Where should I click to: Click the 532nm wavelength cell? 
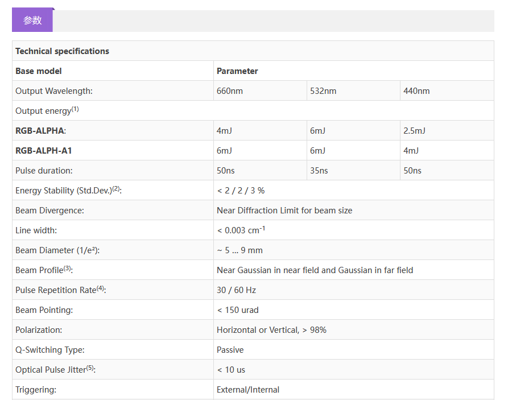click(x=323, y=91)
